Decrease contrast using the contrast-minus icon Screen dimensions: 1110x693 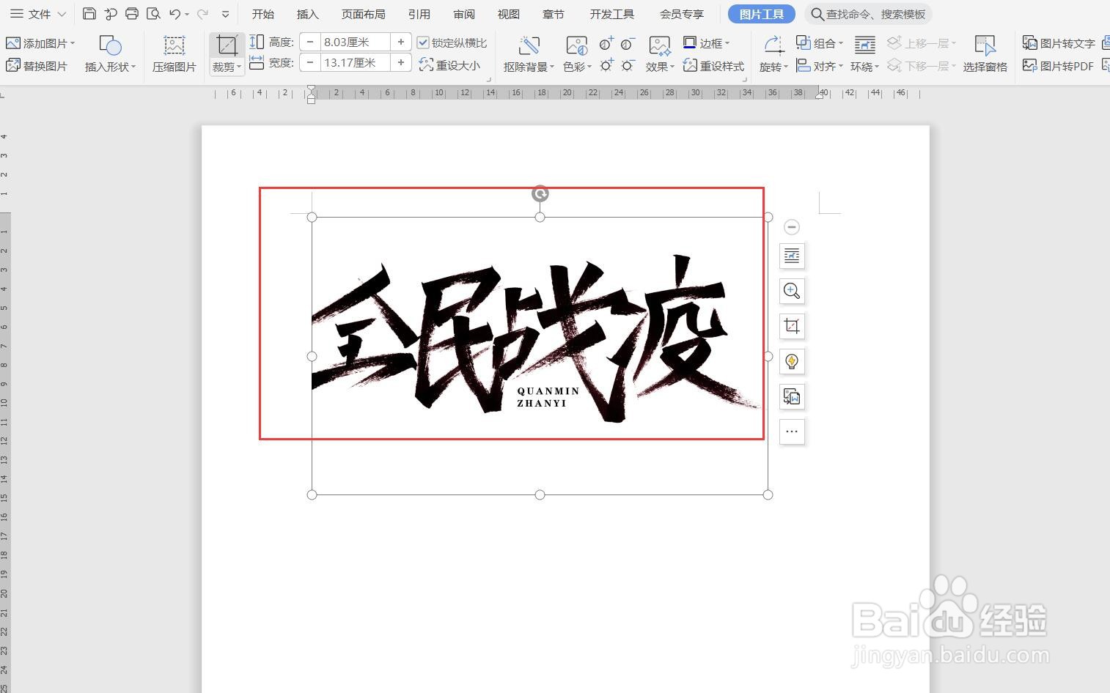(x=628, y=44)
